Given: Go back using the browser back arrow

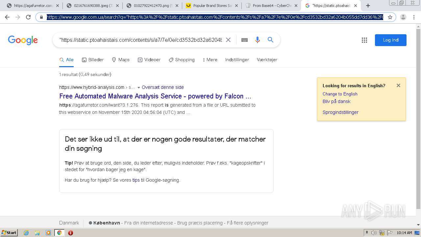Looking at the screenshot, I should coord(7,17).
